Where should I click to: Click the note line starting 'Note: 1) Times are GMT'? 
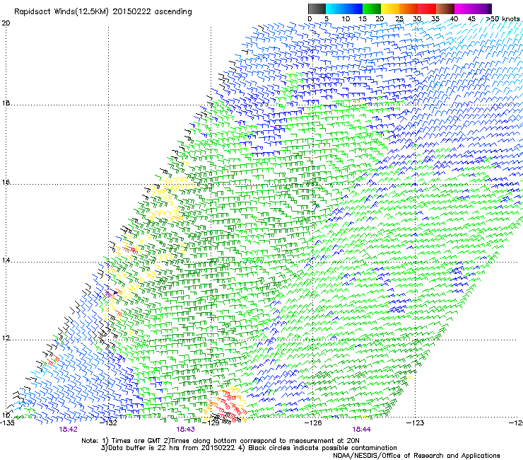[x=221, y=441]
